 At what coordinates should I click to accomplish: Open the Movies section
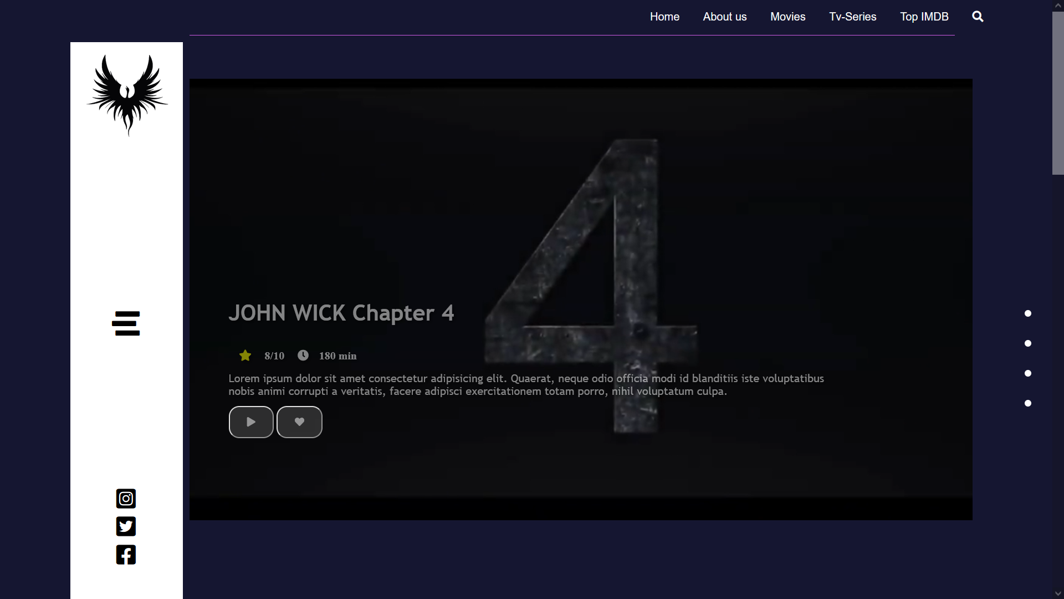787,17
